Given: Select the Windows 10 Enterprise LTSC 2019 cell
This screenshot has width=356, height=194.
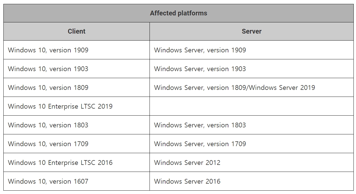Looking at the screenshot, I should click(x=60, y=106).
